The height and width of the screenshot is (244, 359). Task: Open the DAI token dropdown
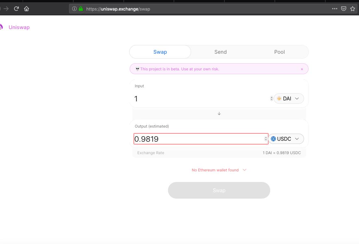pos(289,98)
